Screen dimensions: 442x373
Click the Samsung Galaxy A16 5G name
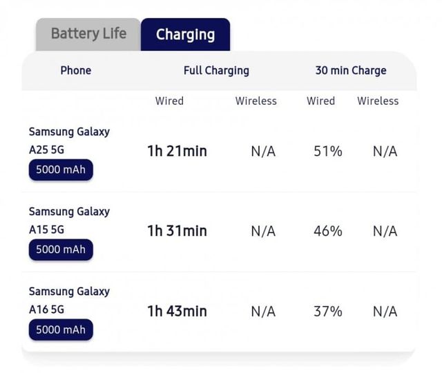[69, 300]
